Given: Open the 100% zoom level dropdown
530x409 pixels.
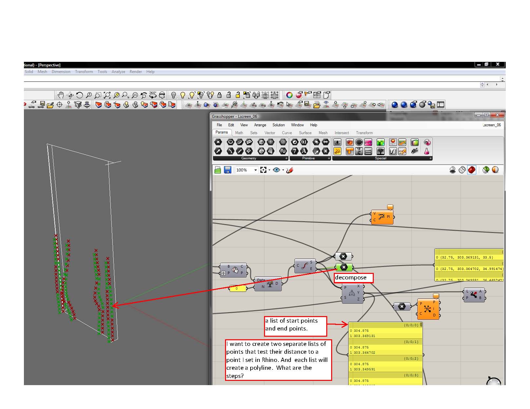Looking at the screenshot, I should [x=256, y=170].
